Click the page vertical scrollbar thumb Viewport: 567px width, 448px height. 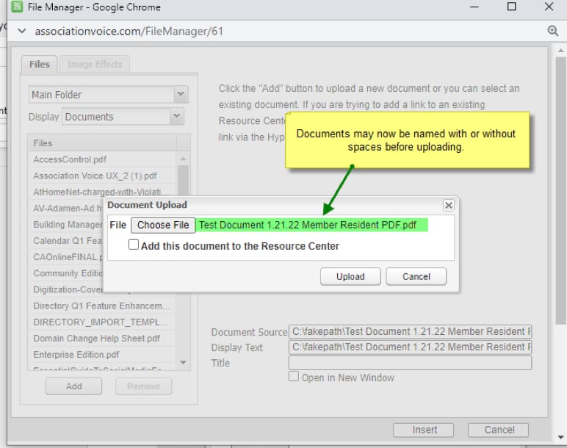(560, 190)
